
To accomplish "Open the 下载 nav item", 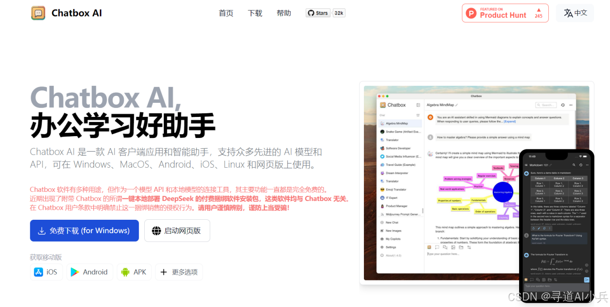I will pos(255,13).
